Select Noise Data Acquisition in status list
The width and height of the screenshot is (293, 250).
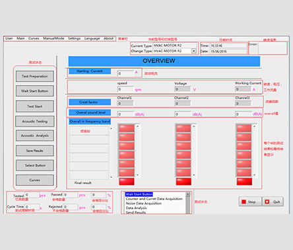[144, 203]
